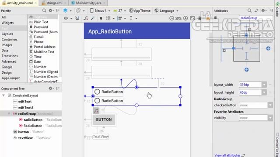The image size is (280, 157).
Task: Click the BUTTON widget in design
Action: pos(104,119)
